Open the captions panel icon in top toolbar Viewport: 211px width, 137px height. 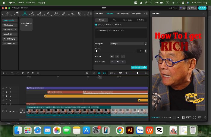(57, 13)
